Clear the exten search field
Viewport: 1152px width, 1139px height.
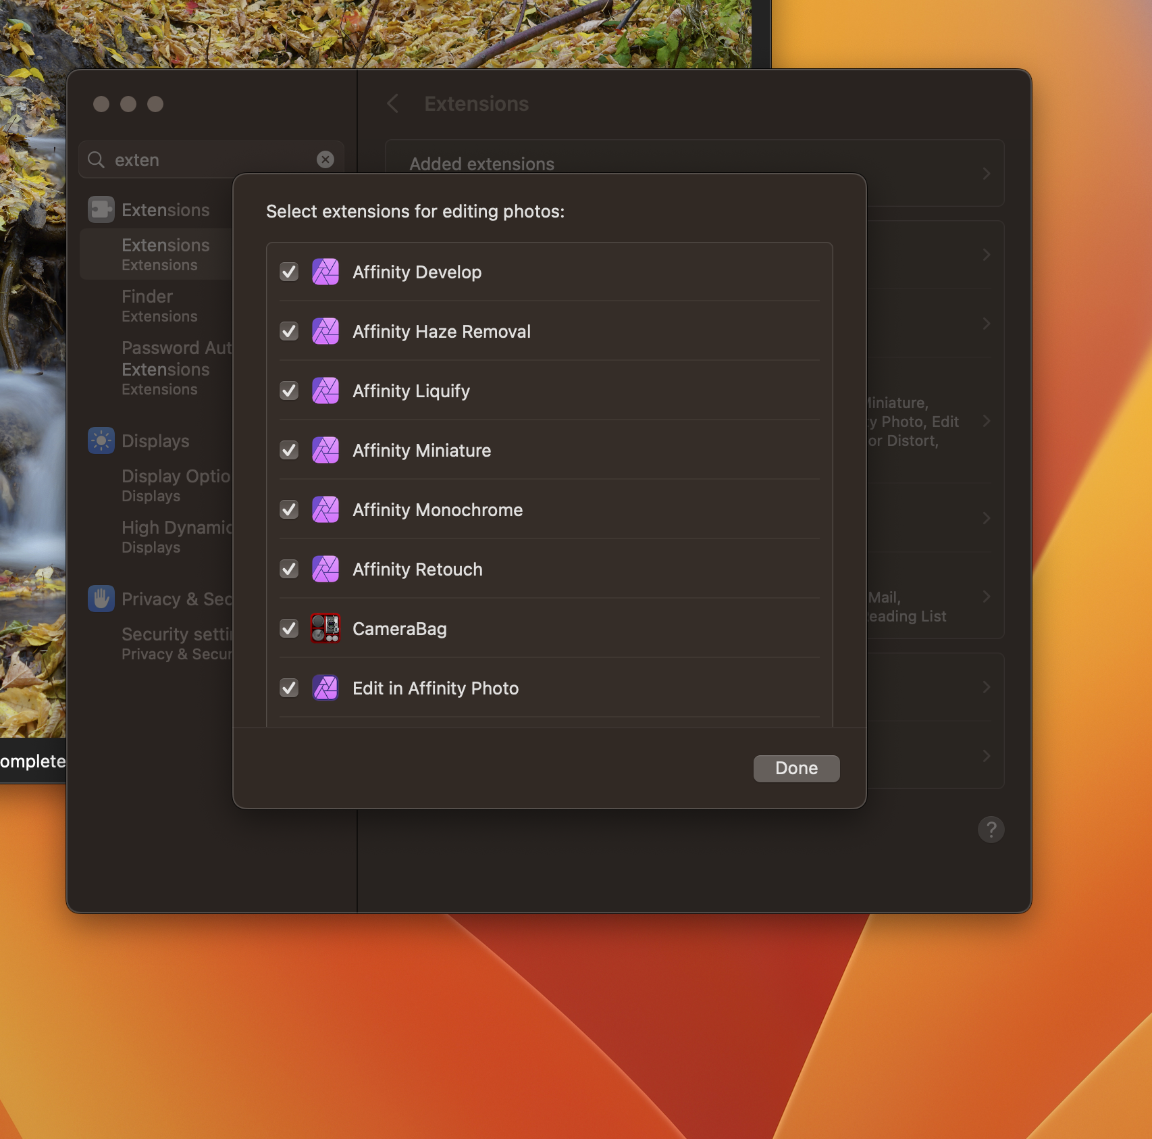click(326, 159)
